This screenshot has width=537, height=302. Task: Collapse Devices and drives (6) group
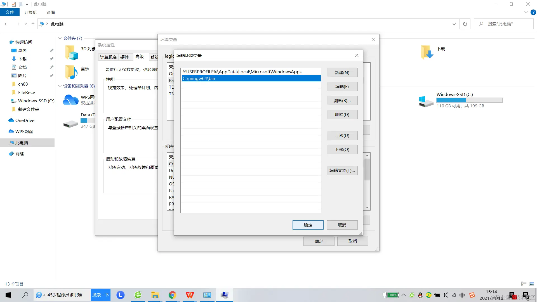(x=60, y=86)
